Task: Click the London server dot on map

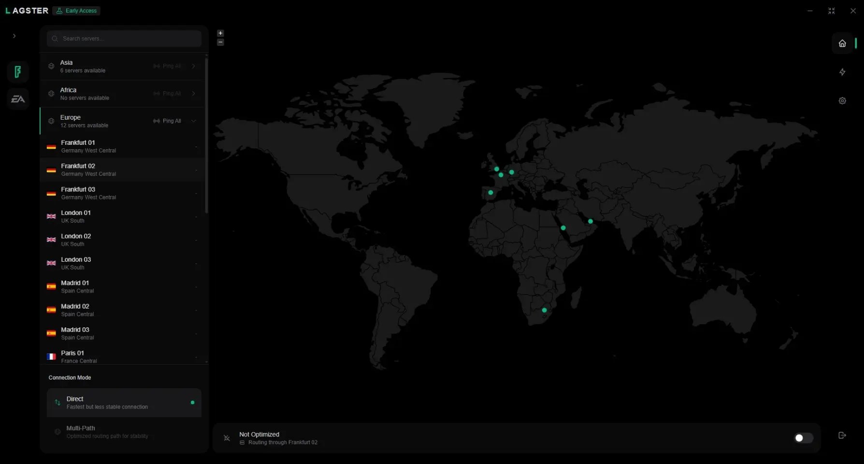Action: coord(496,169)
